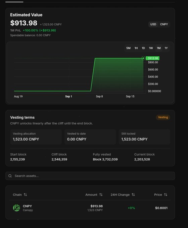Click the 1,523 CNPY amount in table
Viewport: 188px width, 228px height.
pos(95,210)
